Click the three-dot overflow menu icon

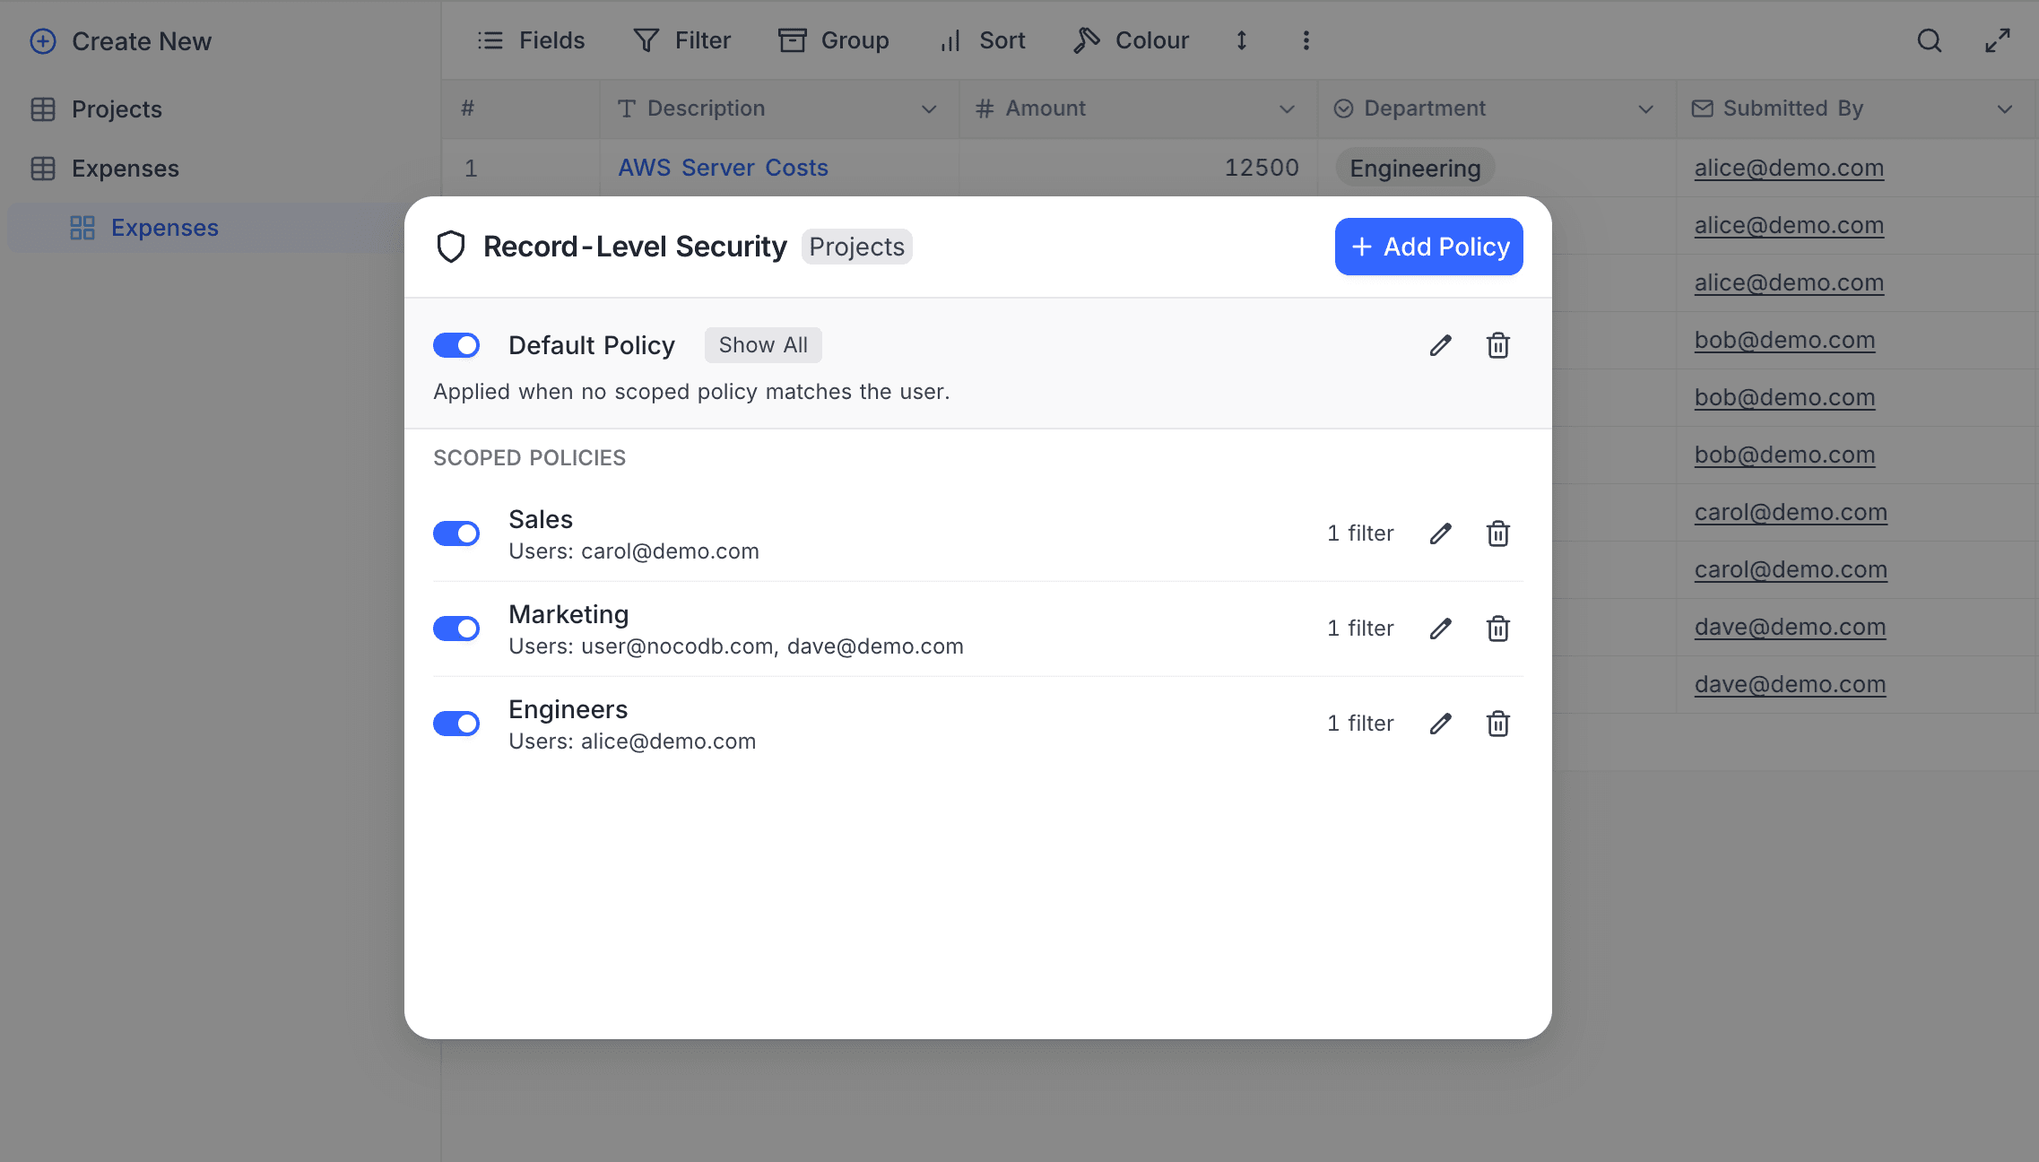click(1306, 40)
